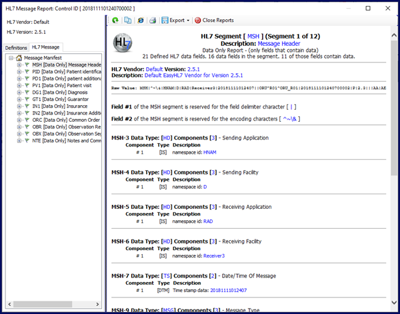Click green flag icon beside PID row
Screen dimensions: 400x314
tap(27, 72)
